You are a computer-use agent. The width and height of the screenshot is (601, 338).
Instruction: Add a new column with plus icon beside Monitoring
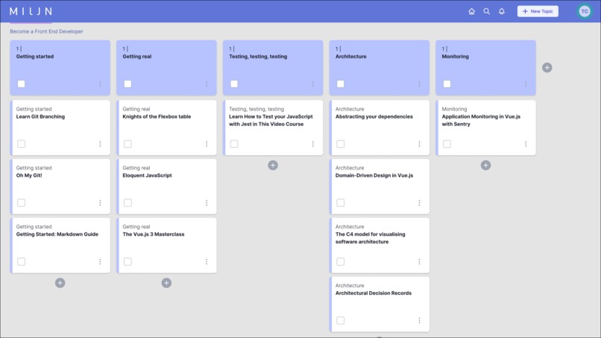[x=547, y=67]
